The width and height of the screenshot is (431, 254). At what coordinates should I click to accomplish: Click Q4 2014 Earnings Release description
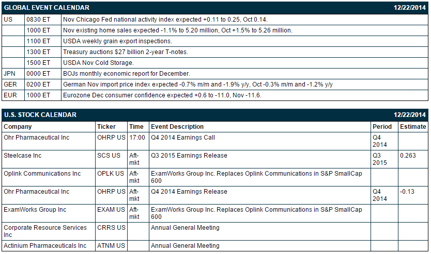(x=189, y=192)
